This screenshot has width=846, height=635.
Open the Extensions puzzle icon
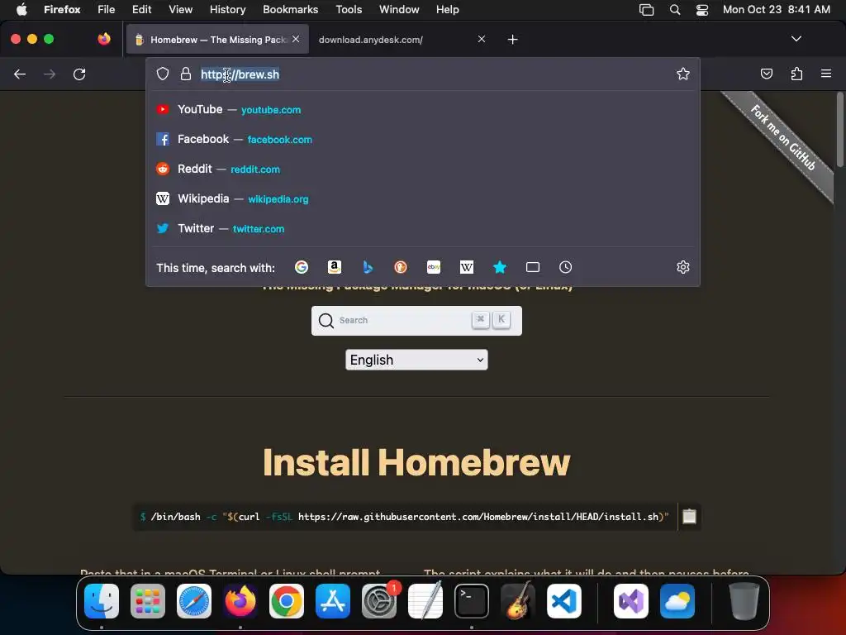796,74
